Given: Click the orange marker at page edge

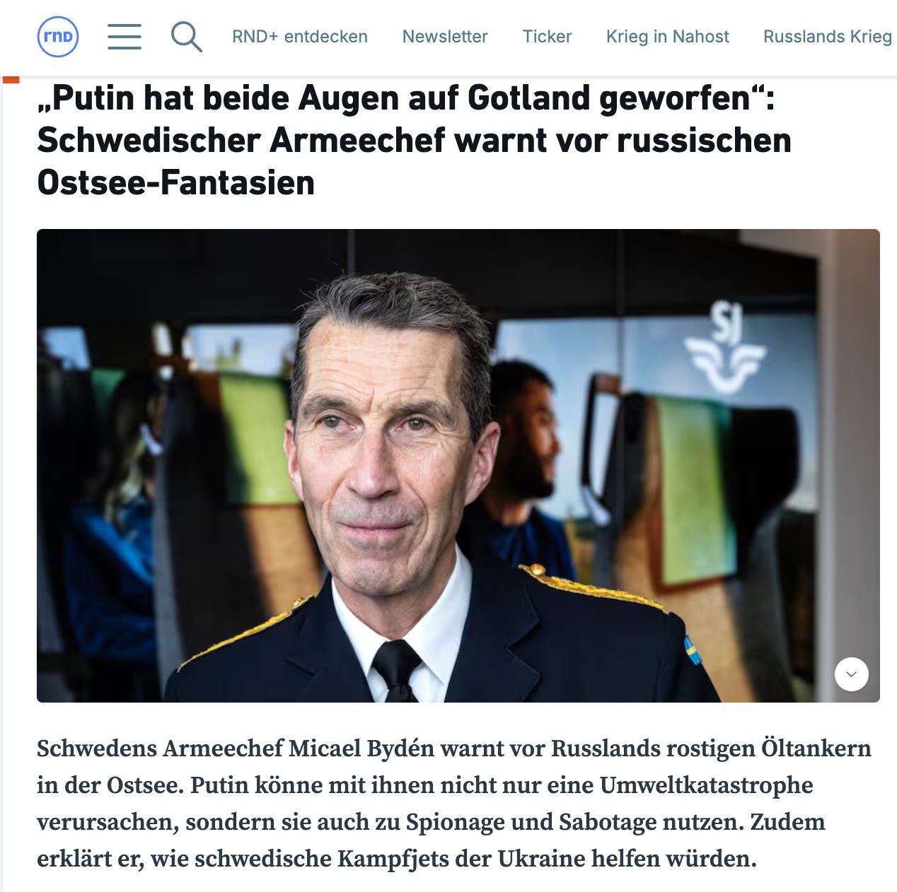Looking at the screenshot, I should (x=11, y=80).
